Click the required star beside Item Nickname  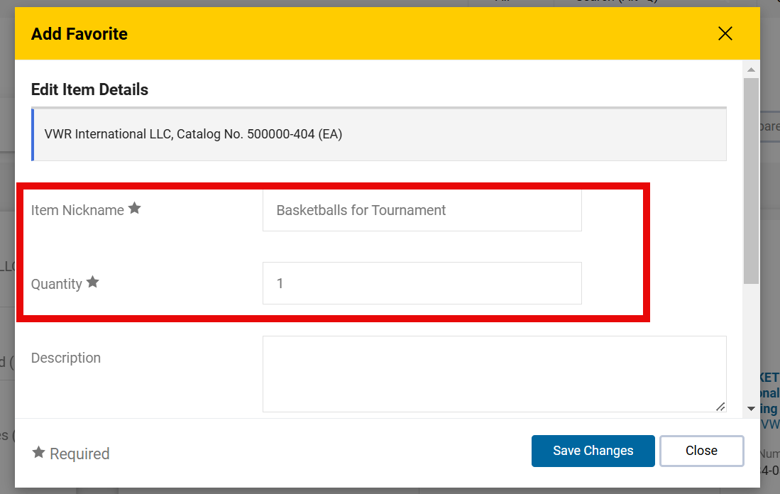(134, 209)
